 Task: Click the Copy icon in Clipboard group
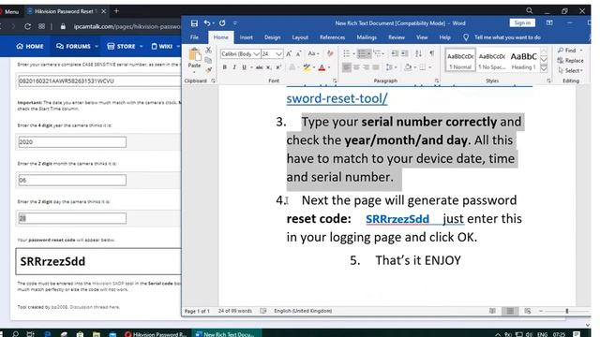pyautogui.click(x=208, y=60)
